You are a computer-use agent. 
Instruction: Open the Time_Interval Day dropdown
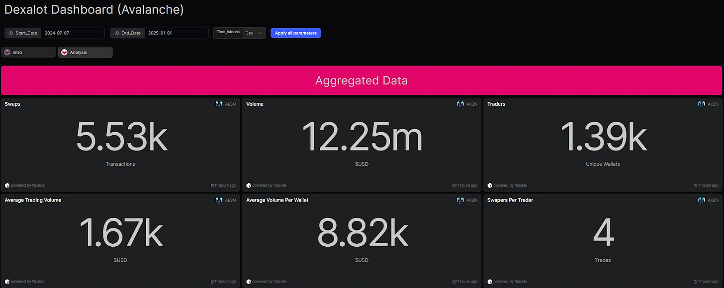pos(254,33)
